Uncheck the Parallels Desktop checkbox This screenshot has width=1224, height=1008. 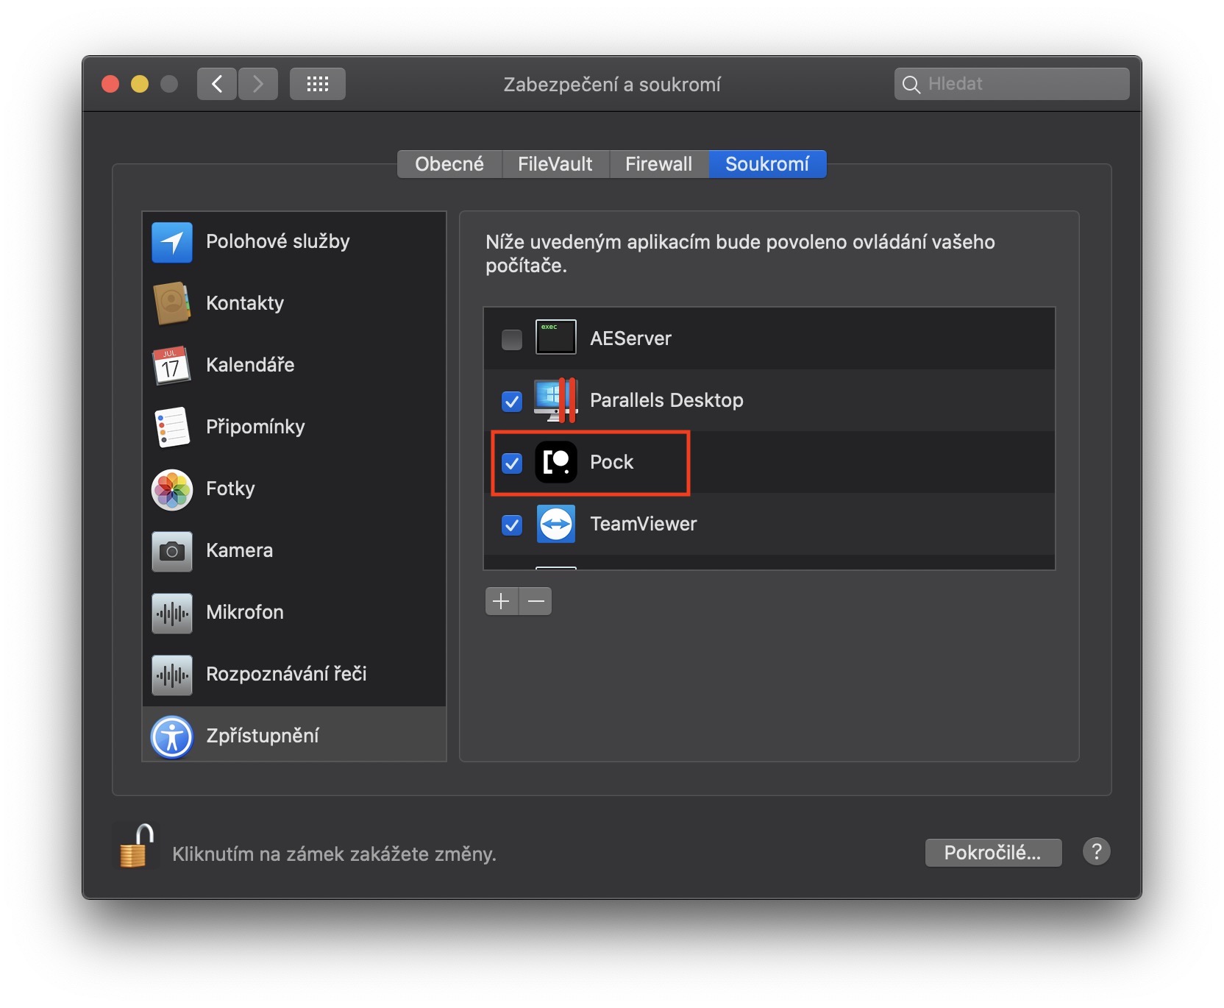pyautogui.click(x=512, y=401)
